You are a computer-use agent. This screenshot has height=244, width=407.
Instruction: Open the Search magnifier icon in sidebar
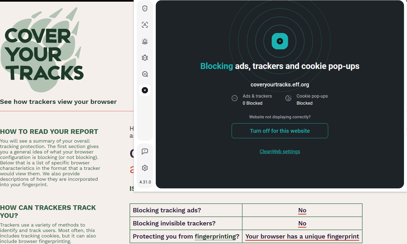[x=145, y=74]
